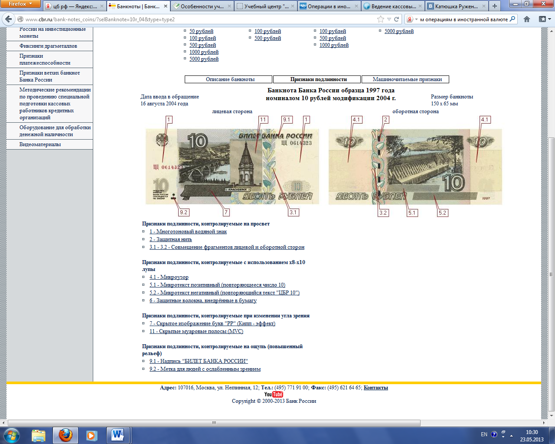Click the search magnifier icon in search box
Screen dimensions: 555x444
(513, 19)
